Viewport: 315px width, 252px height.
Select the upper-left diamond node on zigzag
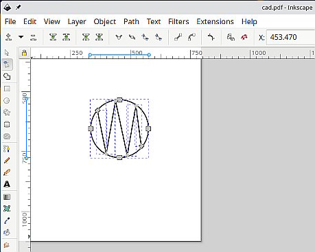click(97, 111)
